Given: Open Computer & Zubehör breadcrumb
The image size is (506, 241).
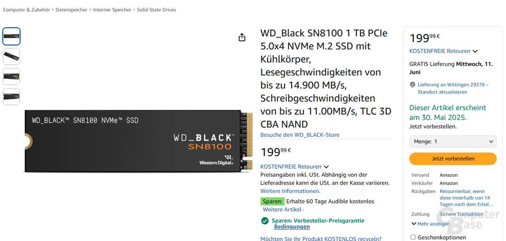Looking at the screenshot, I should tap(26, 10).
